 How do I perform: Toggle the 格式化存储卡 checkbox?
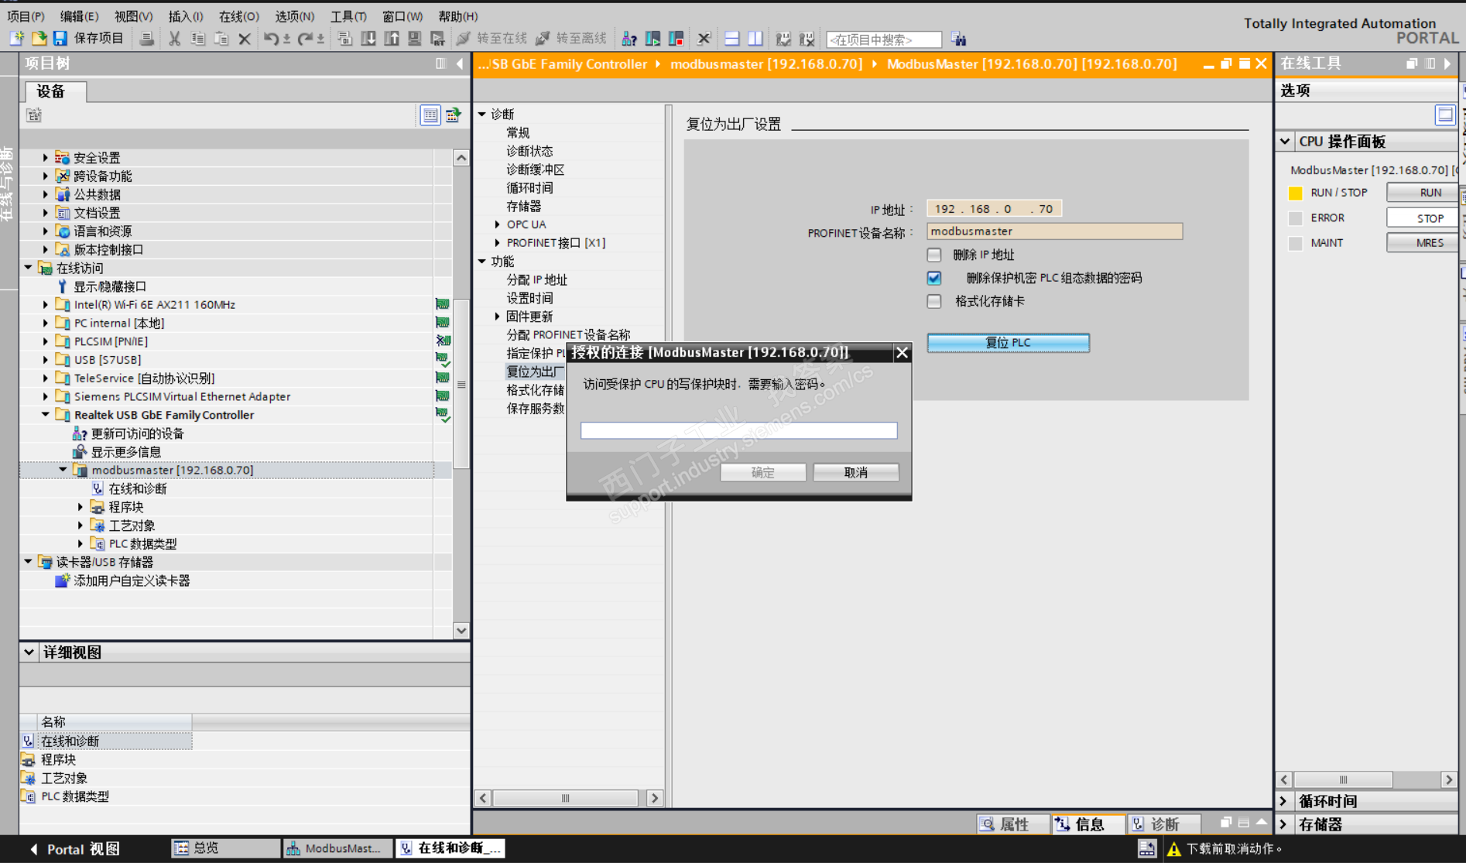934,301
